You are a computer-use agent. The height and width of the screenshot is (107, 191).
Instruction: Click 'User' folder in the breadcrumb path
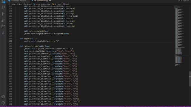tap(20, 4)
